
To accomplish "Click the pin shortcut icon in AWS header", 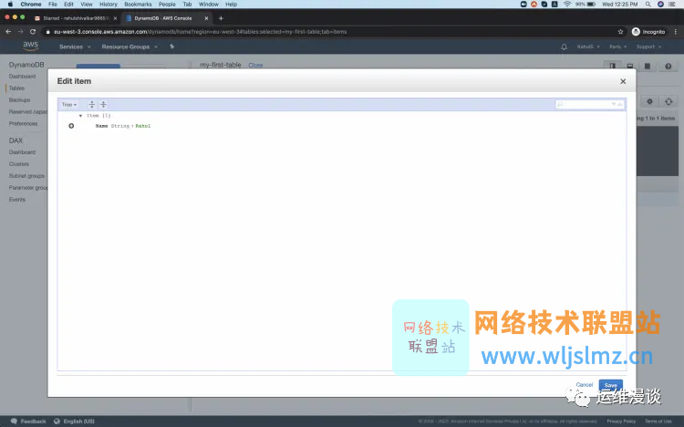I will click(x=171, y=47).
